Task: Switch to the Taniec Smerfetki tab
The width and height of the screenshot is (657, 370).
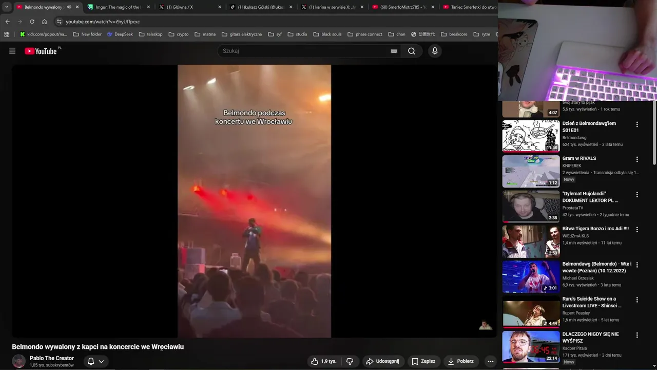Action: coord(470,7)
